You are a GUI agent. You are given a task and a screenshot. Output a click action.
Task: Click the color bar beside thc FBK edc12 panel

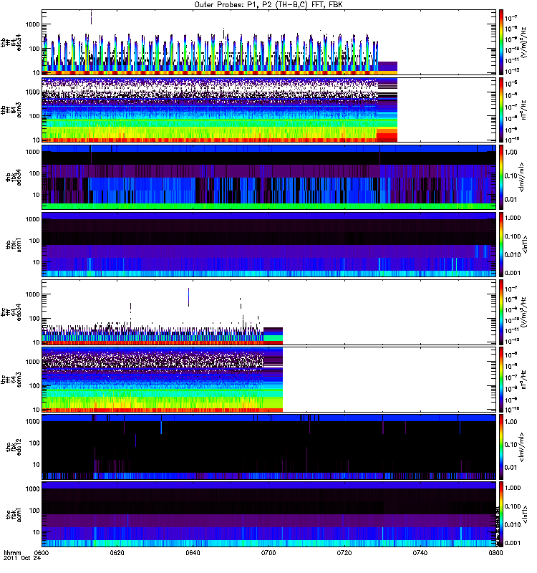[x=501, y=447]
